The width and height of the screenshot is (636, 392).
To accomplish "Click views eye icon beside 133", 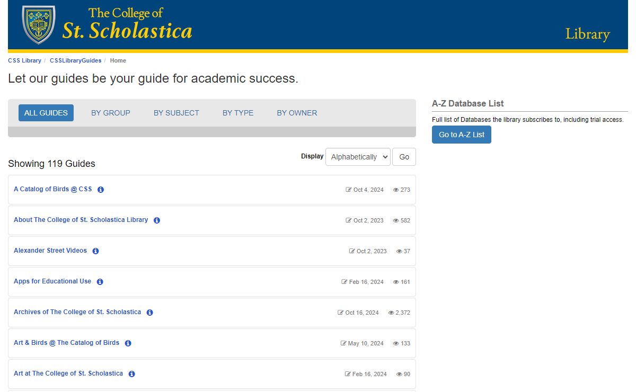I will (396, 343).
